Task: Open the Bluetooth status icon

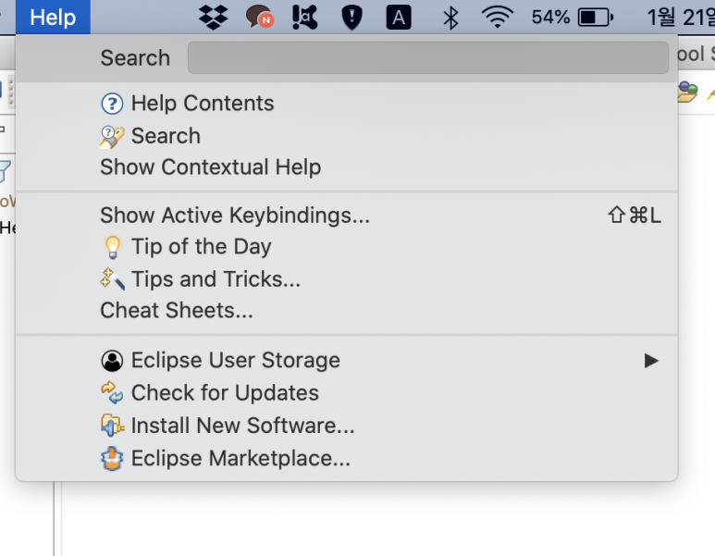Action: coord(450,18)
